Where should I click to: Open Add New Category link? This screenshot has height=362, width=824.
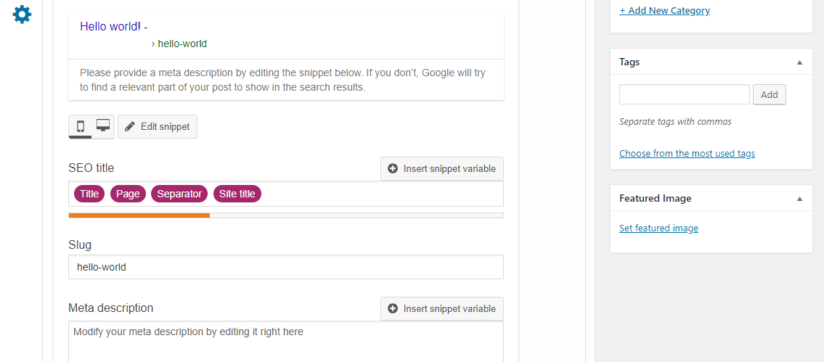pos(664,10)
